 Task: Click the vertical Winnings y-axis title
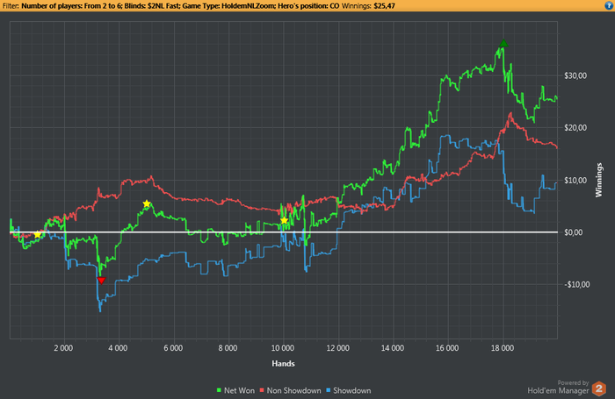598,180
